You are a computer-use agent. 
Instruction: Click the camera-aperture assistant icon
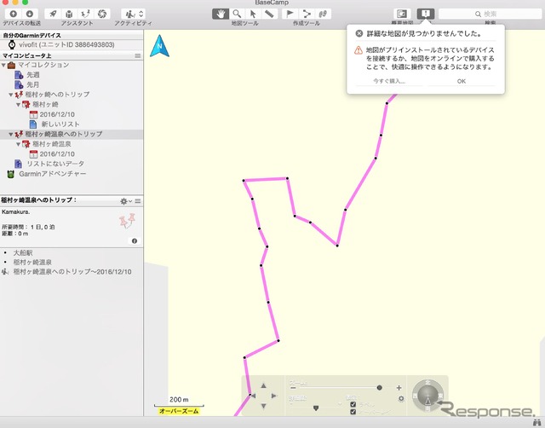(102, 14)
